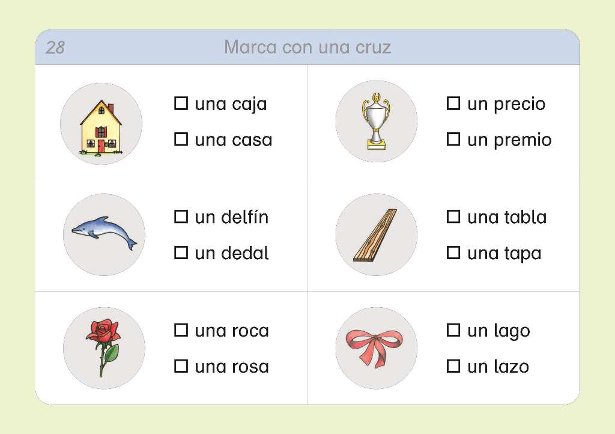Check the box for una casa

tap(181, 139)
